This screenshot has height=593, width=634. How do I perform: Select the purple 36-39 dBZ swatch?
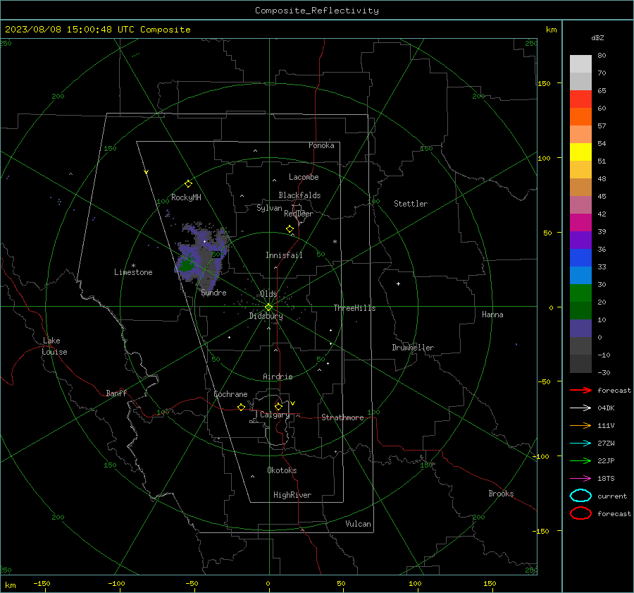580,240
